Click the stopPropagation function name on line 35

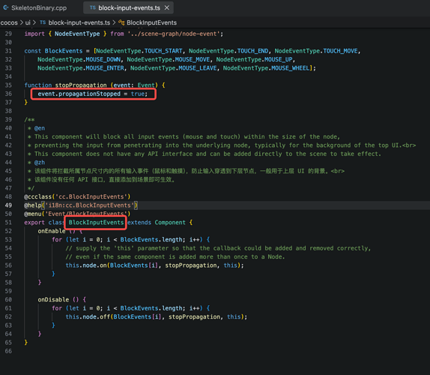[x=81, y=85]
